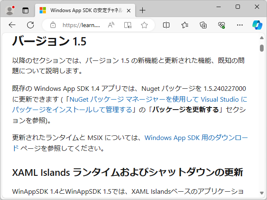Viewport: 267px width, 200px height.
Task: Select the Windows App SDK tab
Action: coord(85,10)
